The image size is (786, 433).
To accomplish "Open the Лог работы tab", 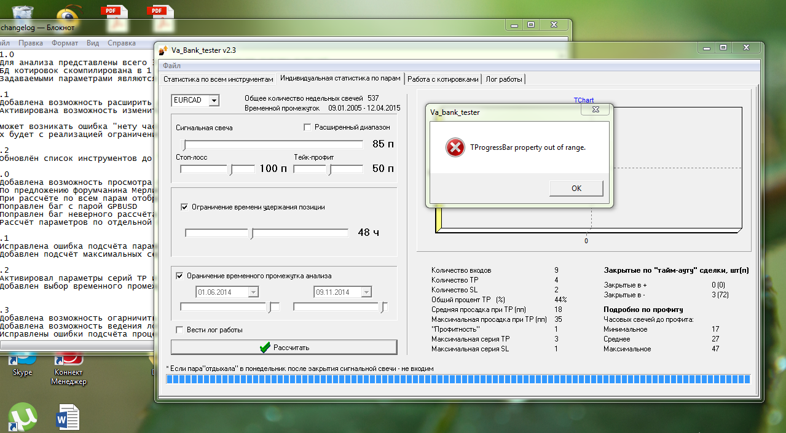I will point(504,79).
